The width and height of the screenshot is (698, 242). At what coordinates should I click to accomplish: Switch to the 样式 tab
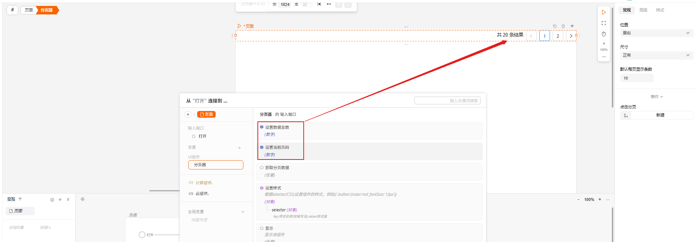660,10
